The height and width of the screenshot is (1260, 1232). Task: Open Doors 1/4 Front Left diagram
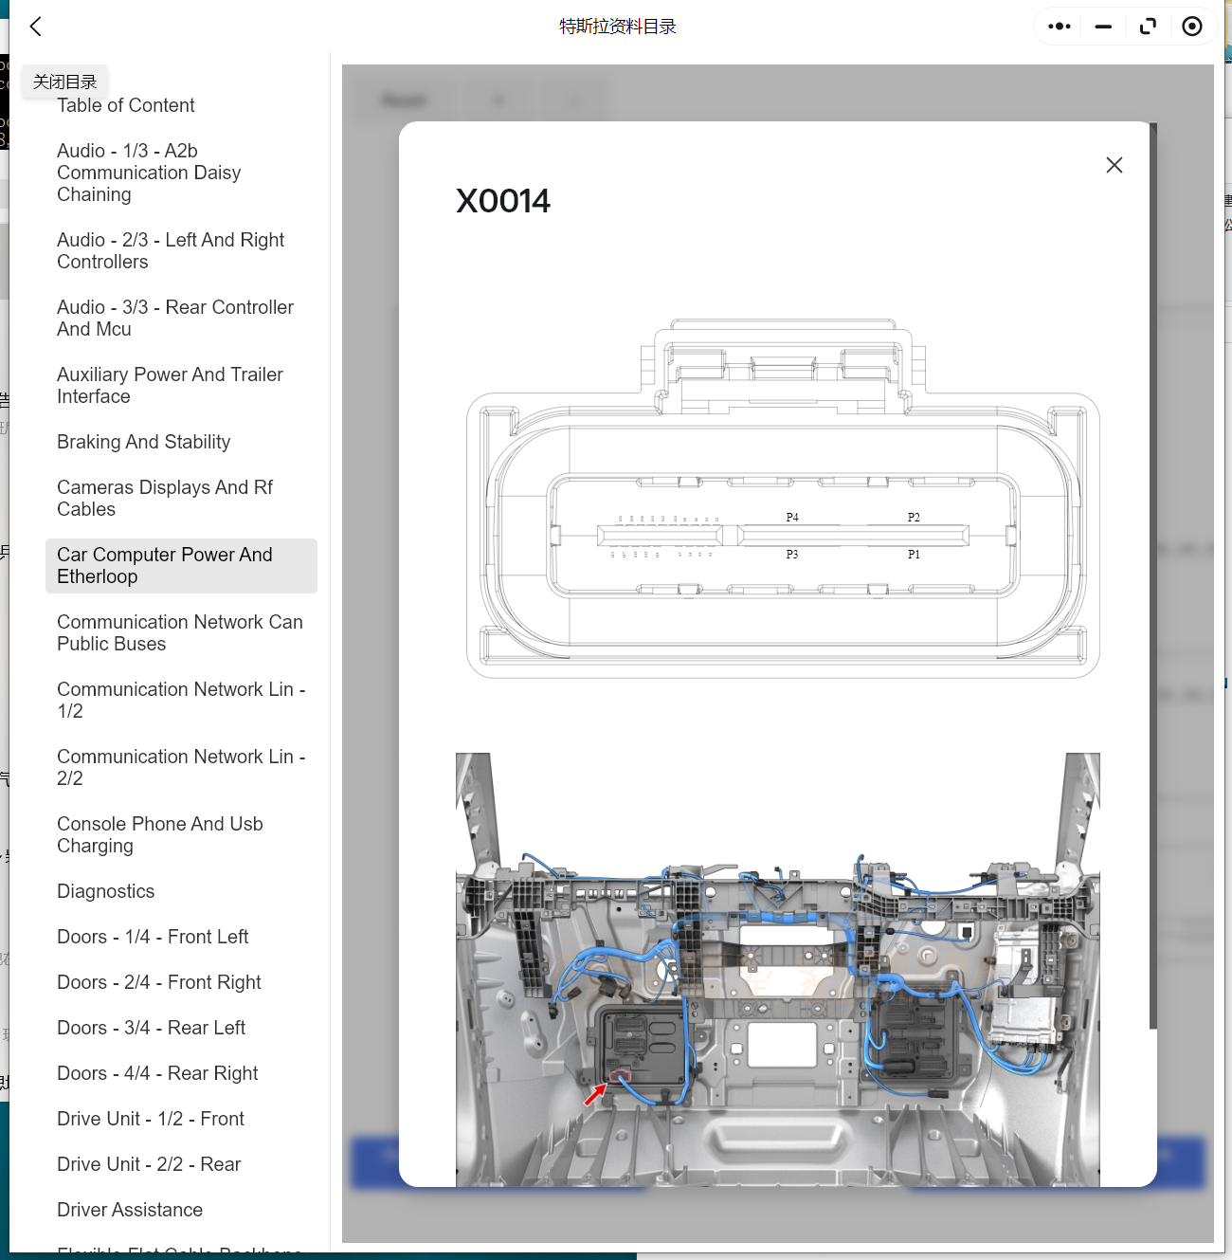click(153, 937)
